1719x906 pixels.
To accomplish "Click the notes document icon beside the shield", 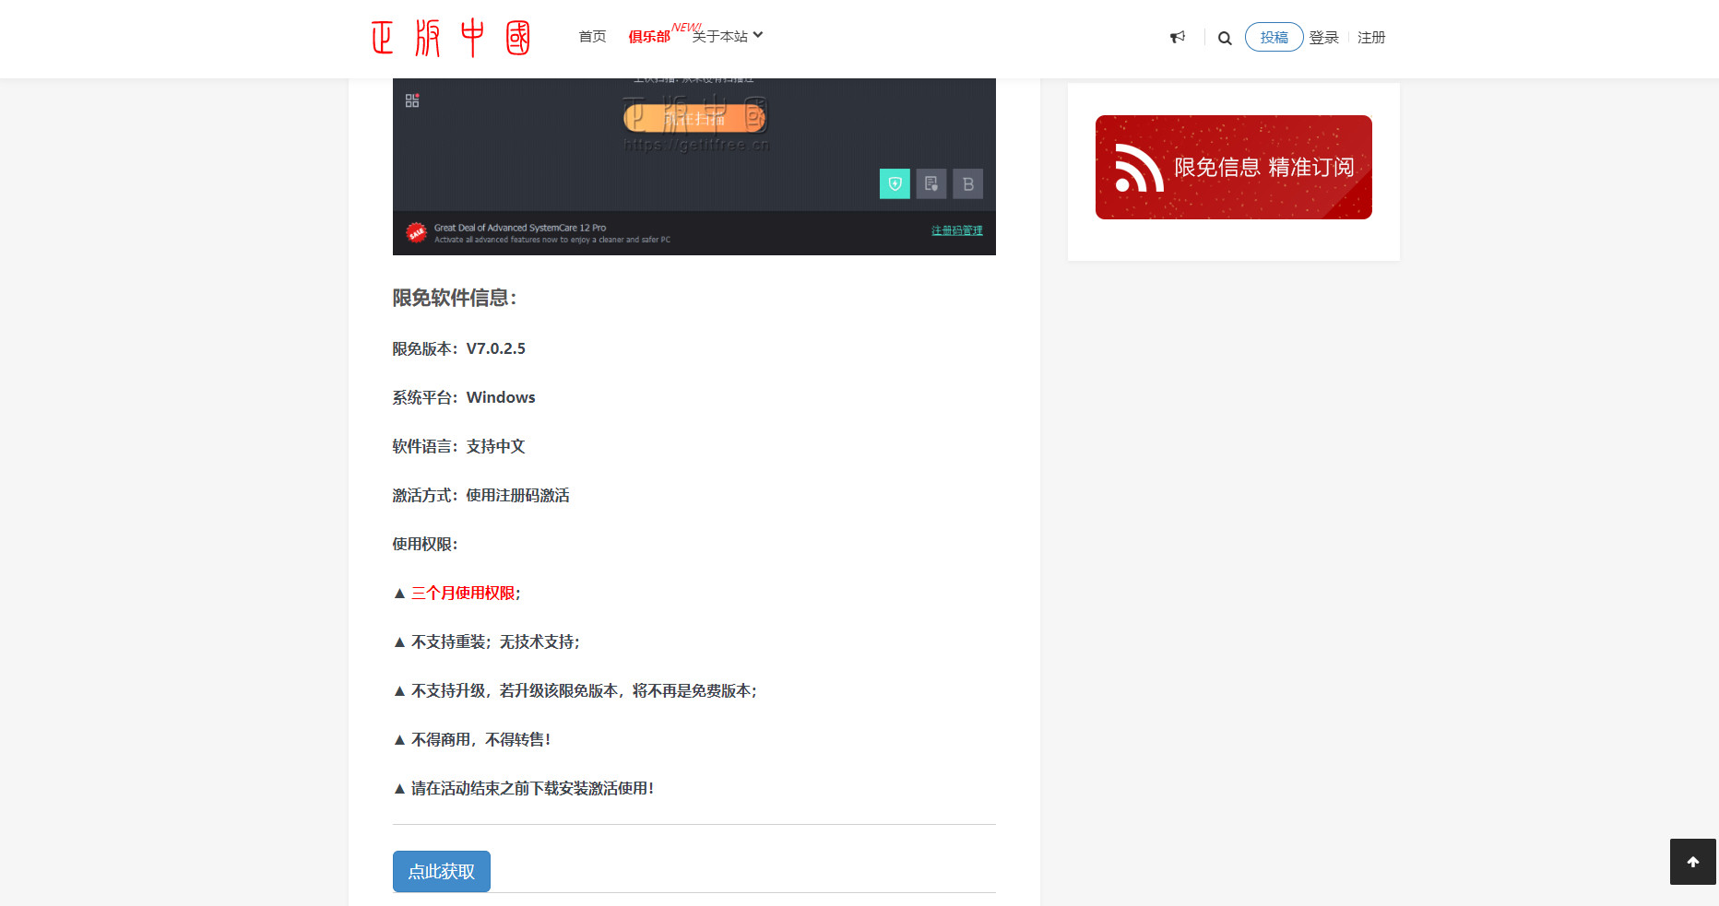I will [x=931, y=183].
